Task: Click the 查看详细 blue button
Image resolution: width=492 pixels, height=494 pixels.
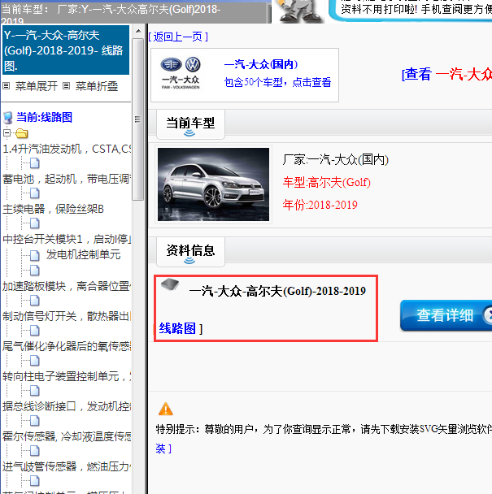Action: click(x=446, y=315)
